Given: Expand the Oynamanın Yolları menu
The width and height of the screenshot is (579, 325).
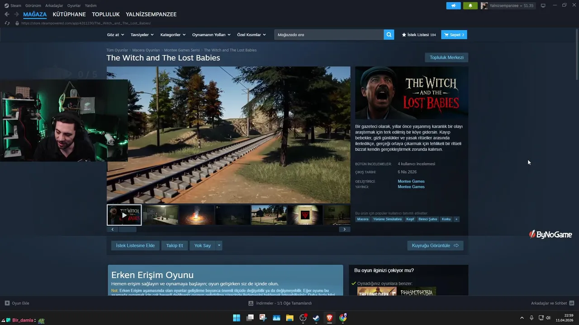Looking at the screenshot, I should pyautogui.click(x=211, y=35).
